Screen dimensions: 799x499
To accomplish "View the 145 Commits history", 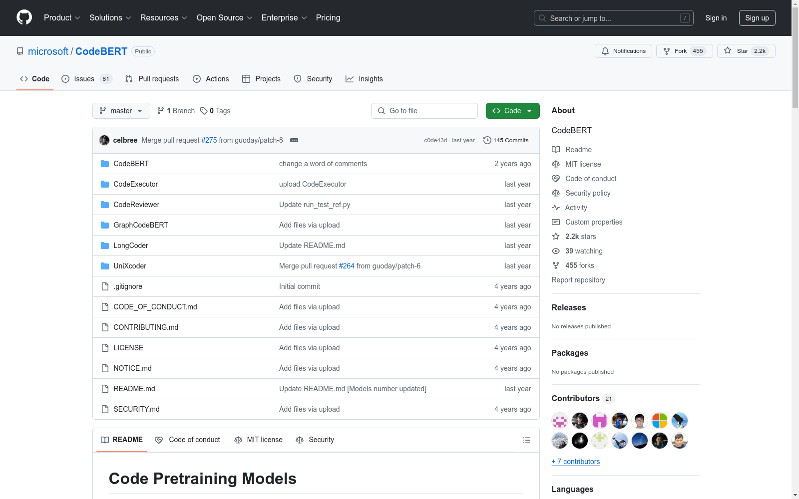I will pyautogui.click(x=506, y=140).
